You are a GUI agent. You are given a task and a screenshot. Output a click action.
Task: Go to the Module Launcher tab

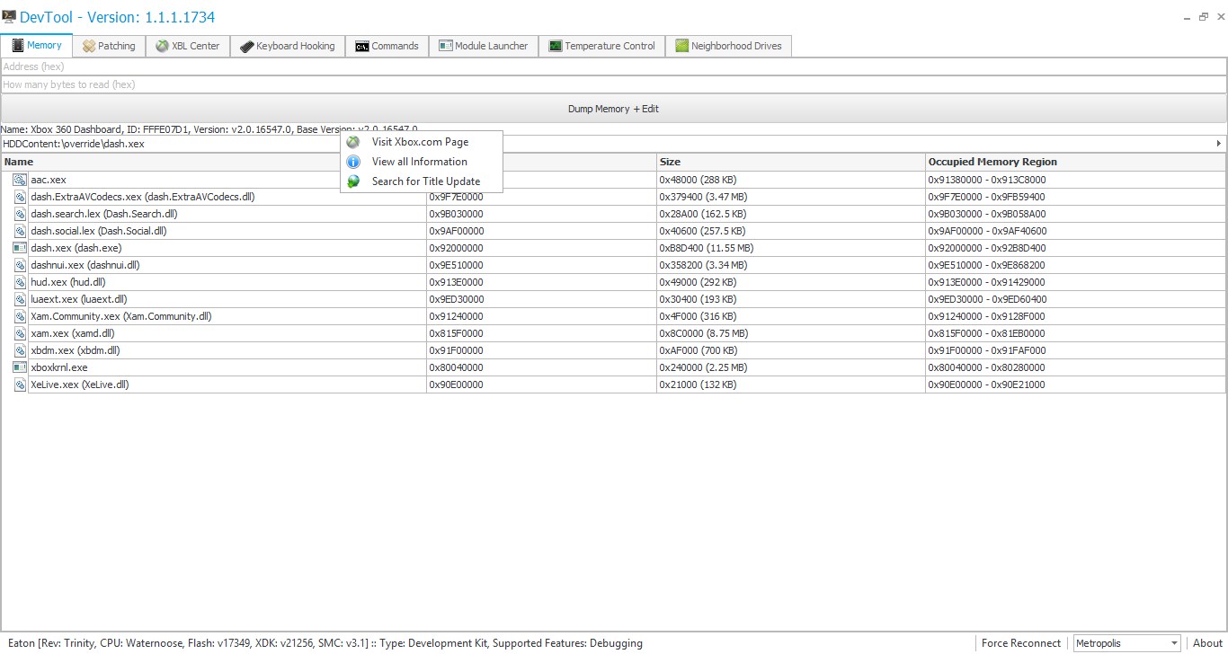tap(484, 46)
